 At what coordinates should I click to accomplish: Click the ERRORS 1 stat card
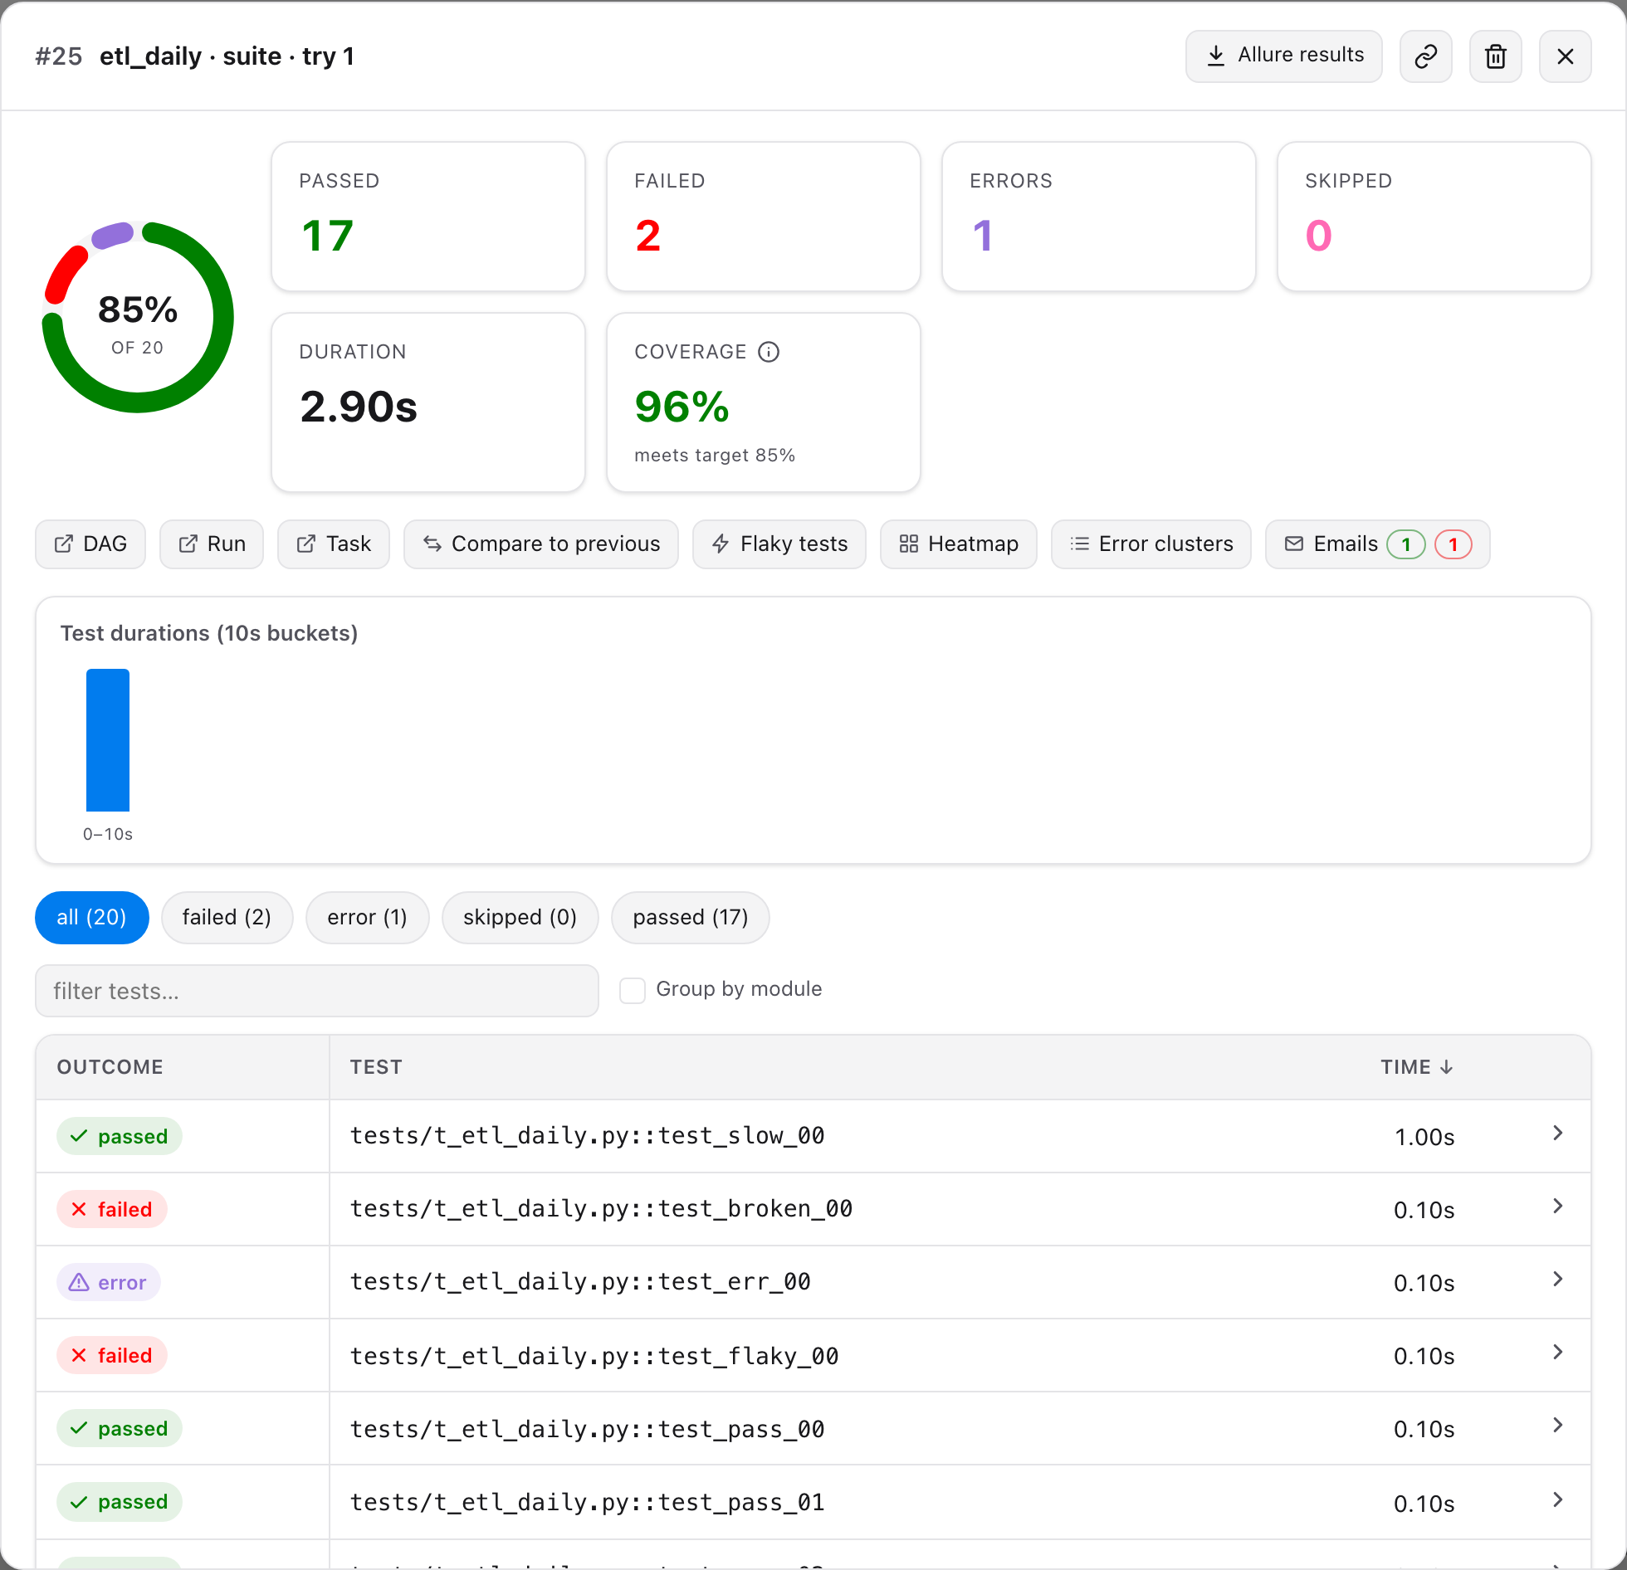pyautogui.click(x=1099, y=217)
